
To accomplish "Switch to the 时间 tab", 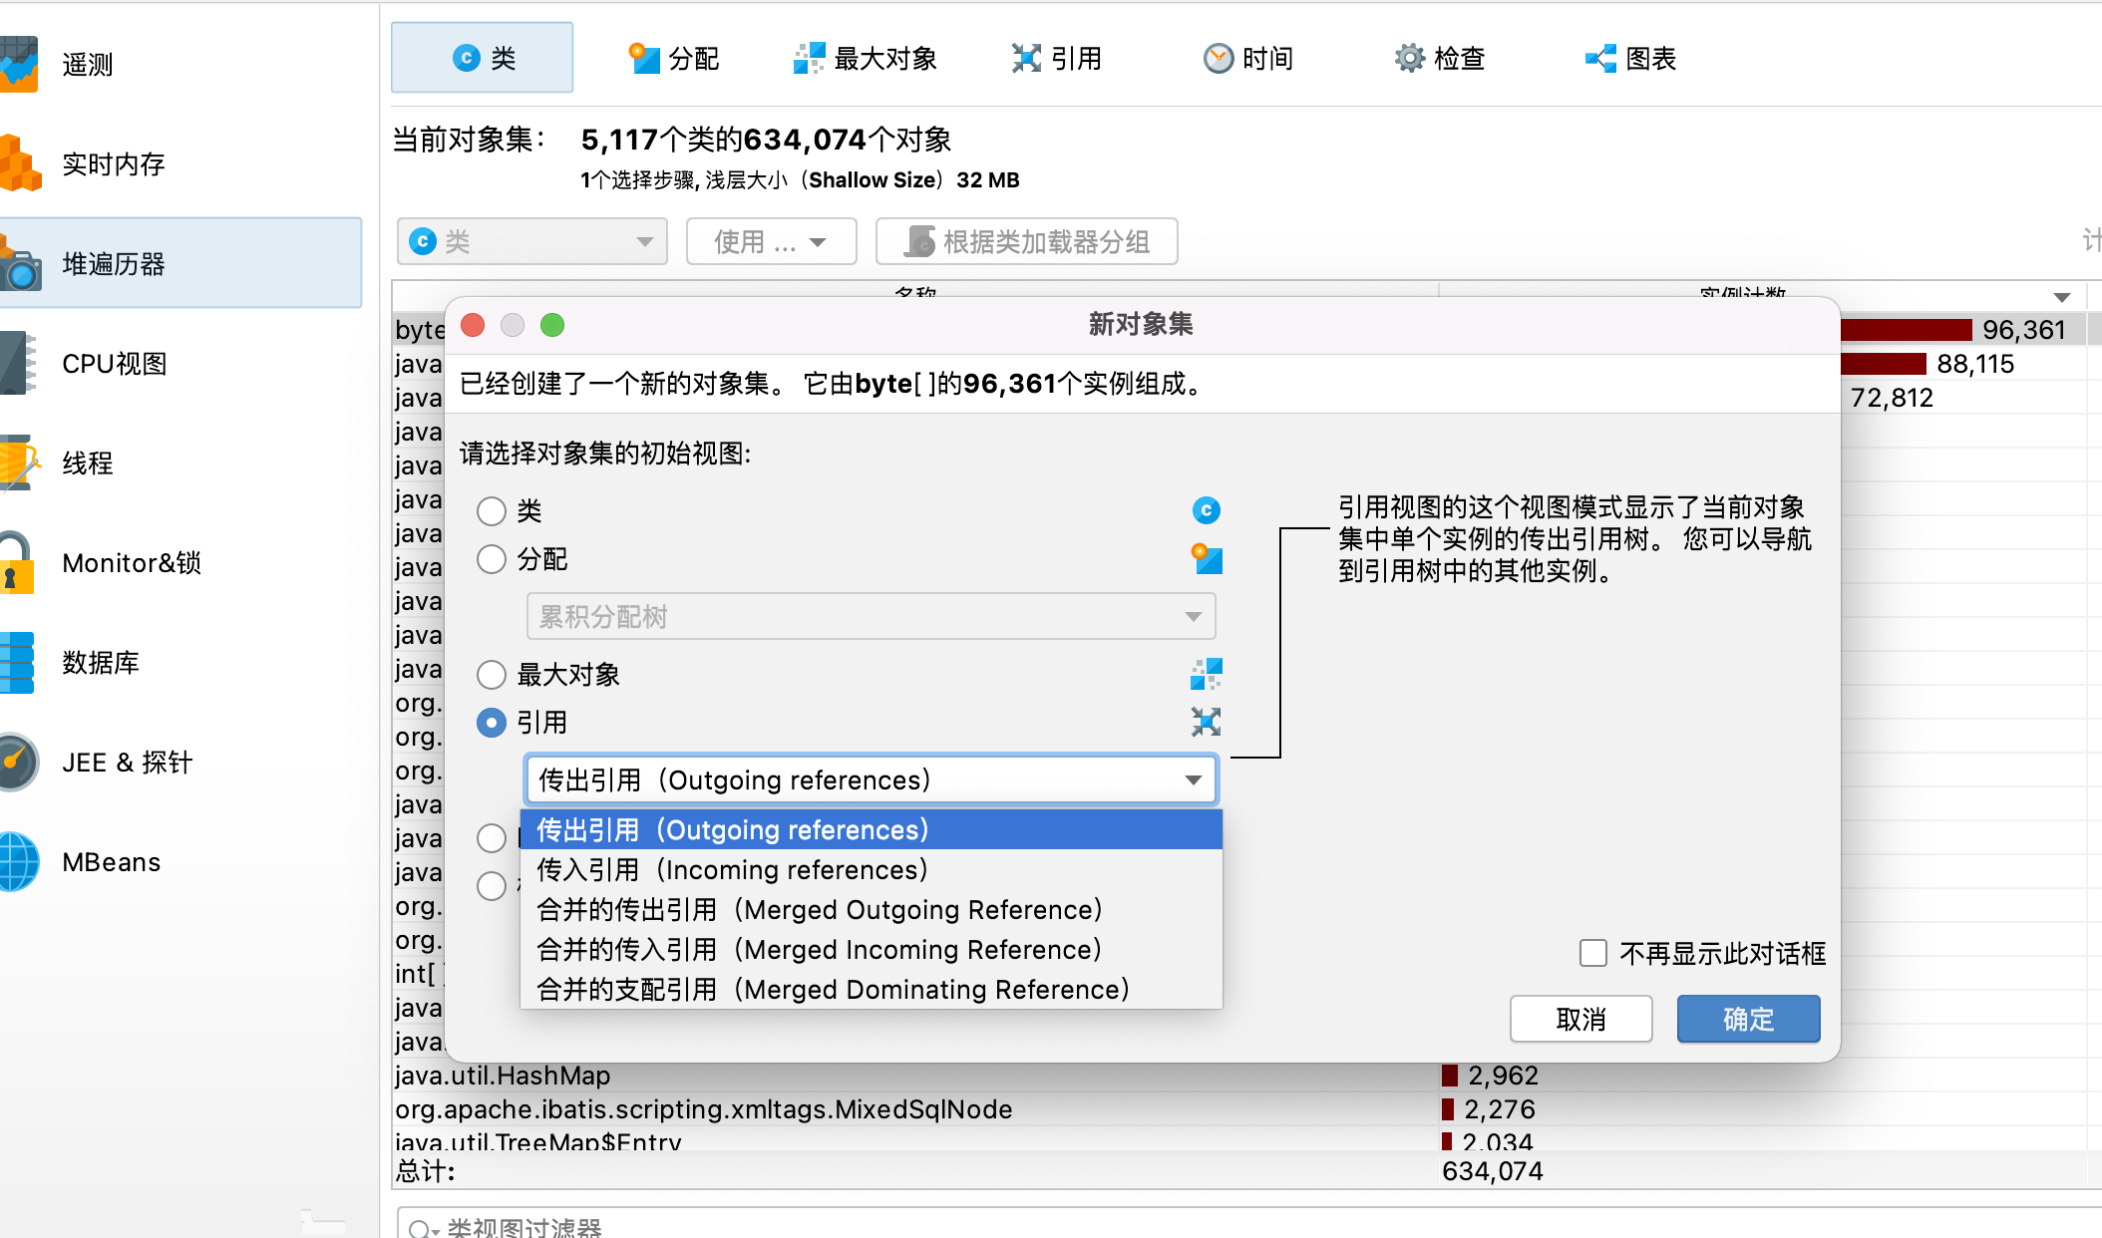I will (x=1248, y=59).
